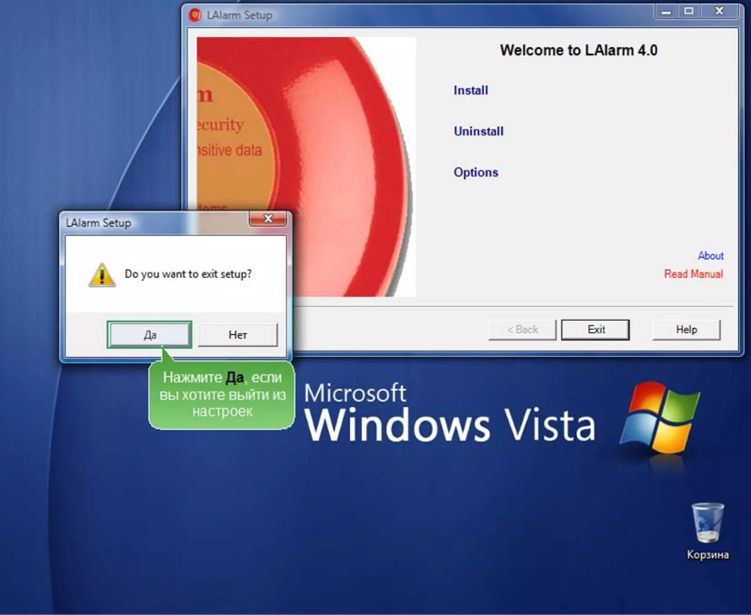Click the Windows Vista flag logo
Screen dimensions: 751x615
point(660,418)
